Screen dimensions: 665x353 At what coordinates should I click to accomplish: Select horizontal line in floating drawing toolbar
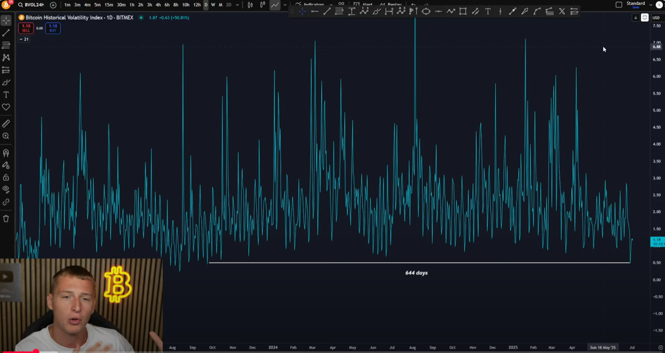coord(314,11)
